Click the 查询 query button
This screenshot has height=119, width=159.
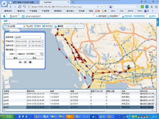pyautogui.click(x=15, y=58)
